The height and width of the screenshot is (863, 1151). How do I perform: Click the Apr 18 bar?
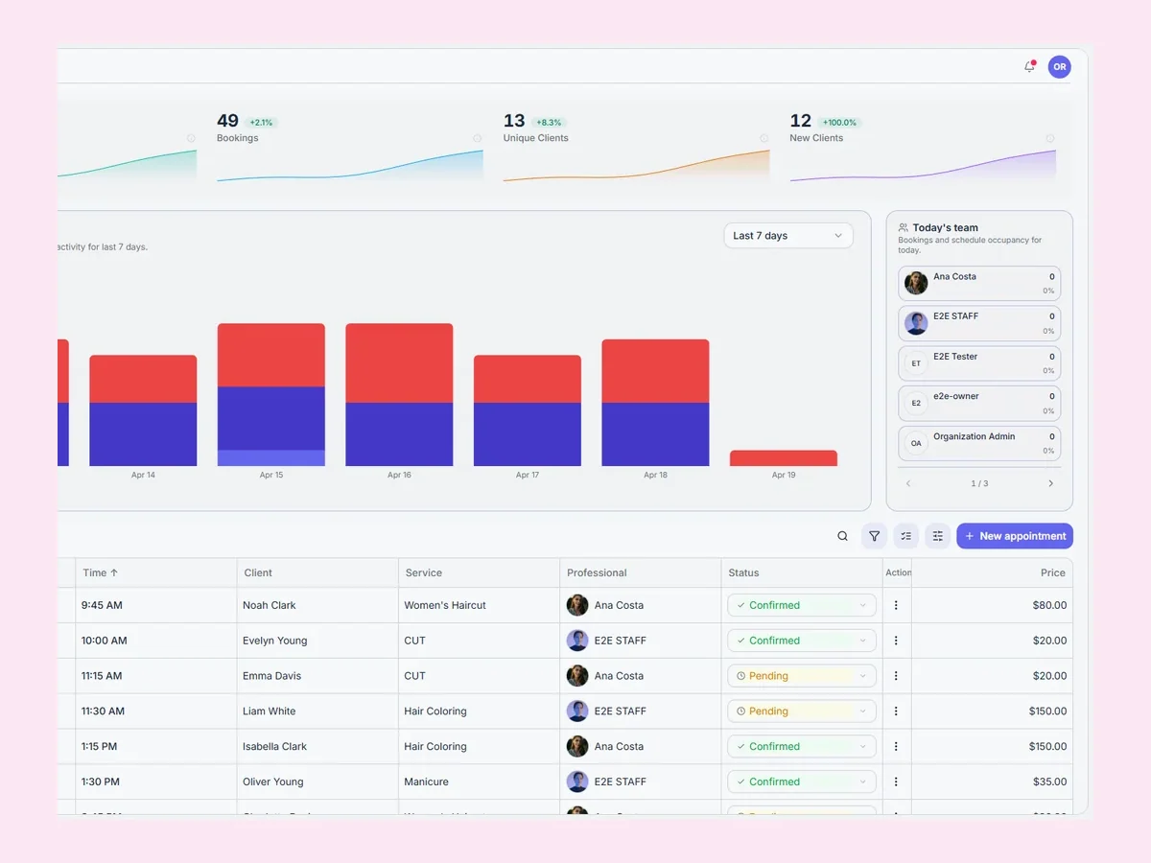(x=655, y=403)
